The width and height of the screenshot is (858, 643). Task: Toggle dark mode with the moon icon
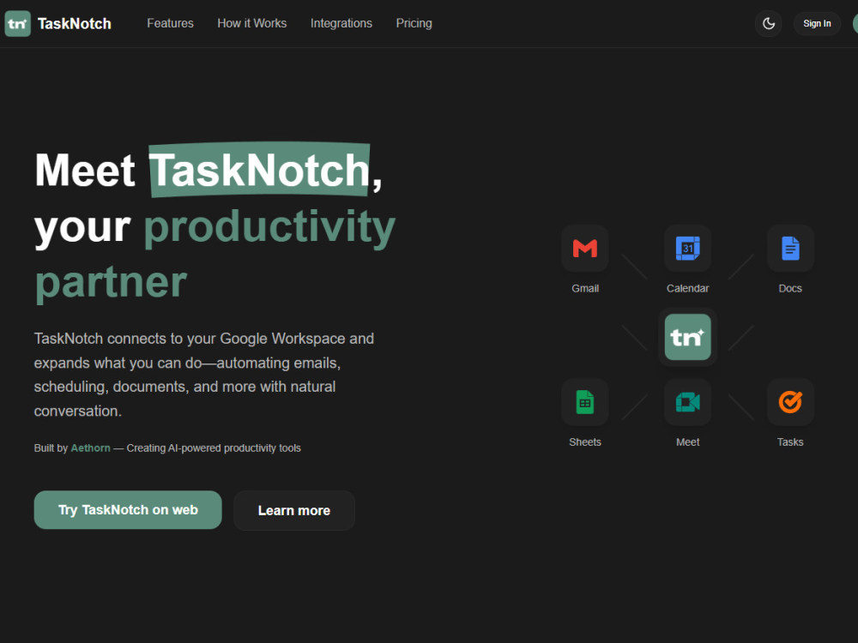pyautogui.click(x=768, y=23)
